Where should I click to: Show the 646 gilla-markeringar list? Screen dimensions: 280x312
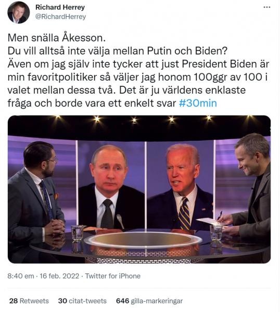point(149,301)
